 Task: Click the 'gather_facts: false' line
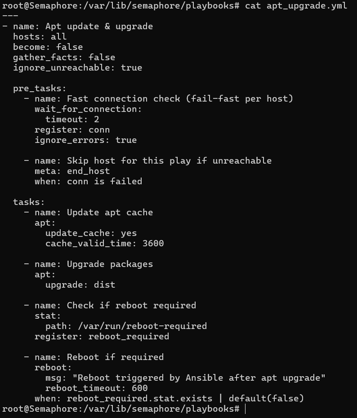[64, 58]
